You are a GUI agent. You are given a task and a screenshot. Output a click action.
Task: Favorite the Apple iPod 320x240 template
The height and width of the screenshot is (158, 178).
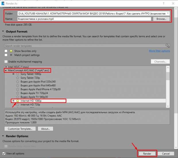pyautogui.click(x=18, y=82)
